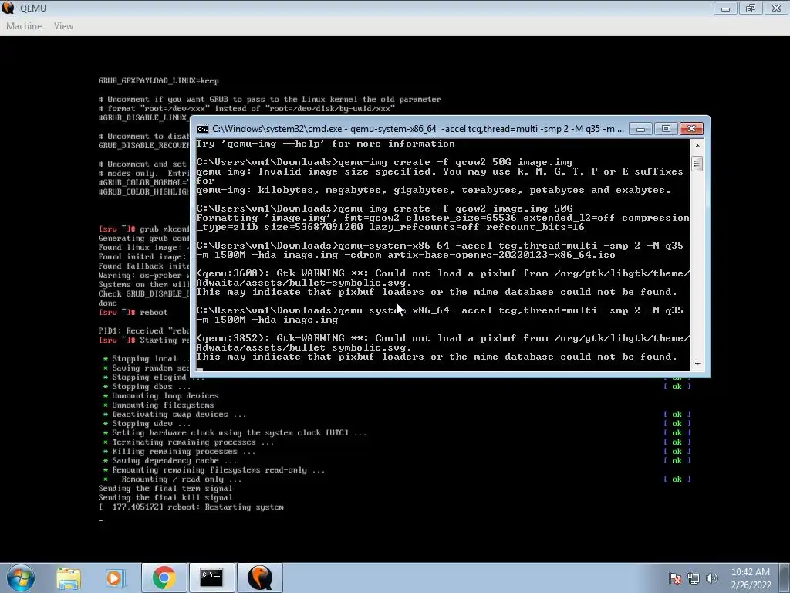790x593 pixels.
Task: Click 'Invalid image size specified' error line
Action: (439, 176)
